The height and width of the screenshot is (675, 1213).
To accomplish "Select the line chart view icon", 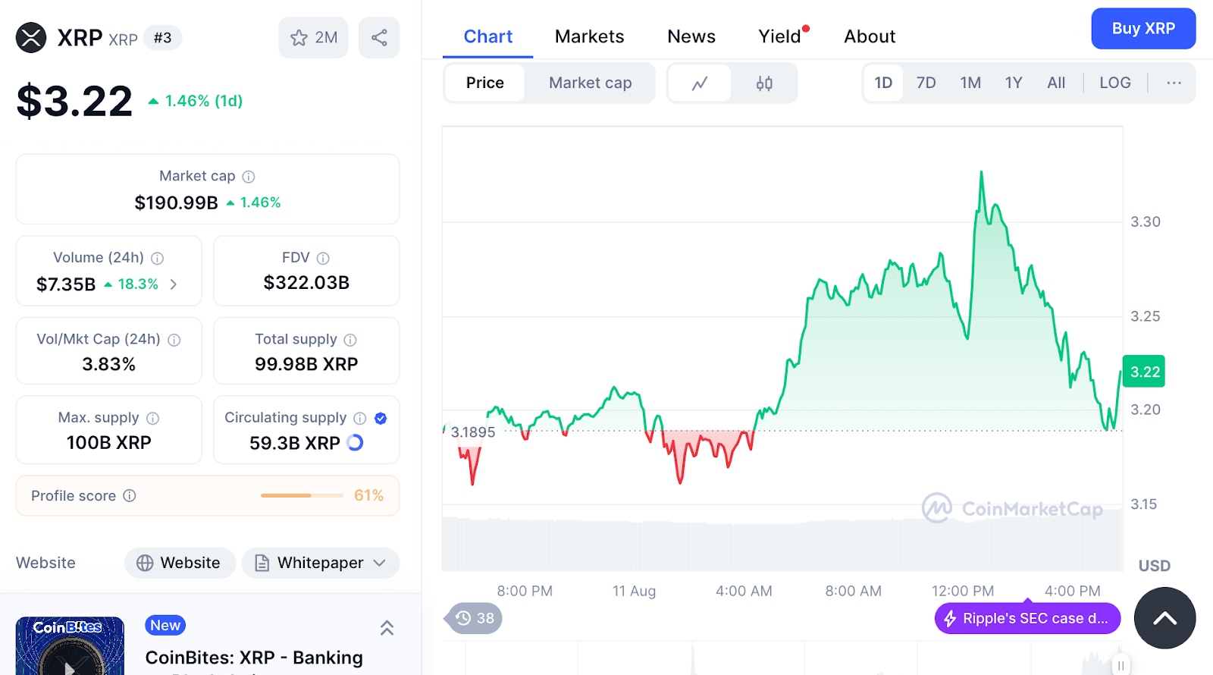I will click(700, 83).
